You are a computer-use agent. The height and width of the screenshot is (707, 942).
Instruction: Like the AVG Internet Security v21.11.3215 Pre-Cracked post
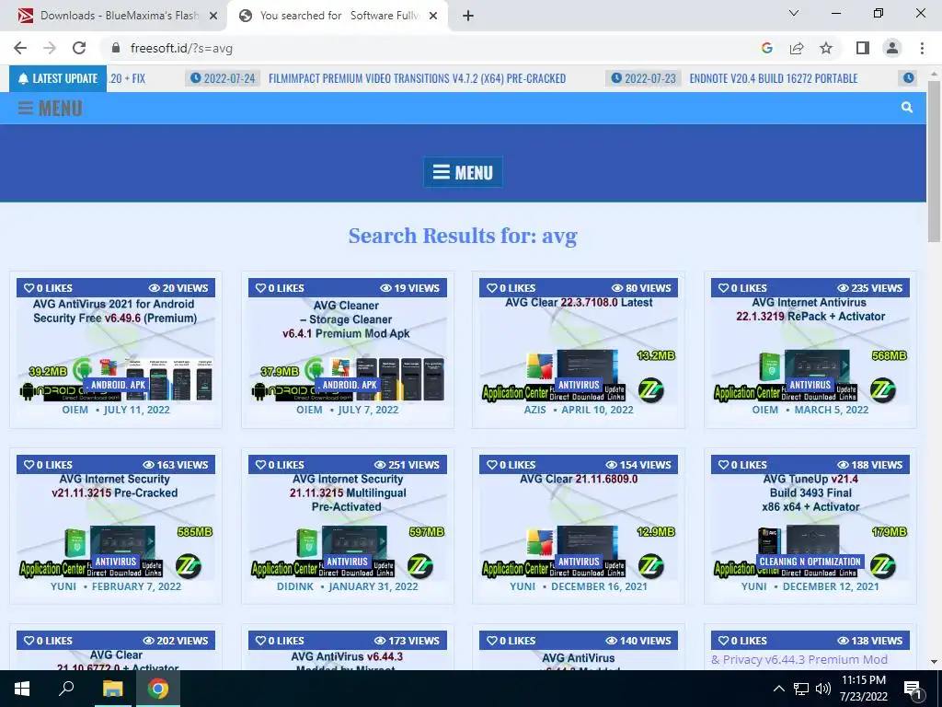click(x=48, y=465)
